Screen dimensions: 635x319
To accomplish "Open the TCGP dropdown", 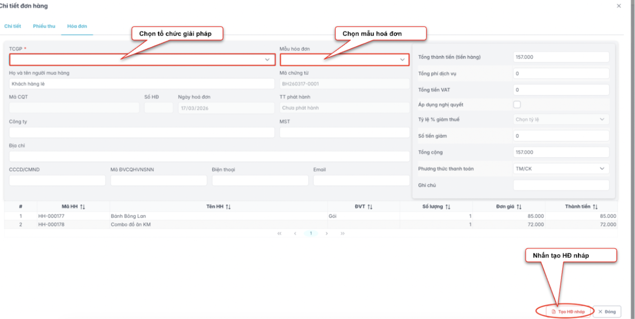I will [267, 60].
